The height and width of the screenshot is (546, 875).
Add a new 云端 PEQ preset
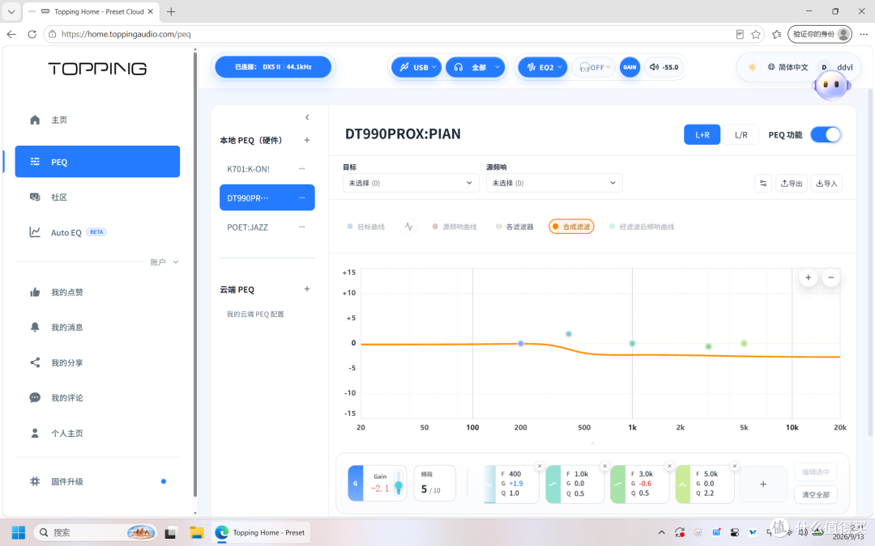(307, 289)
